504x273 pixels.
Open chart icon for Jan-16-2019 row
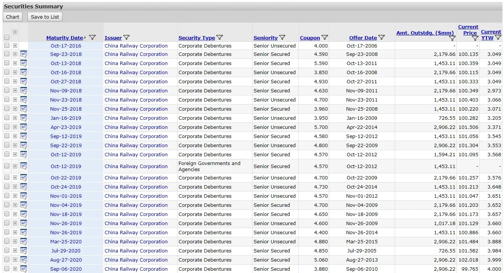[x=24, y=118]
